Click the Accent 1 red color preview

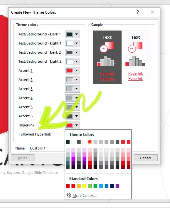70,71
